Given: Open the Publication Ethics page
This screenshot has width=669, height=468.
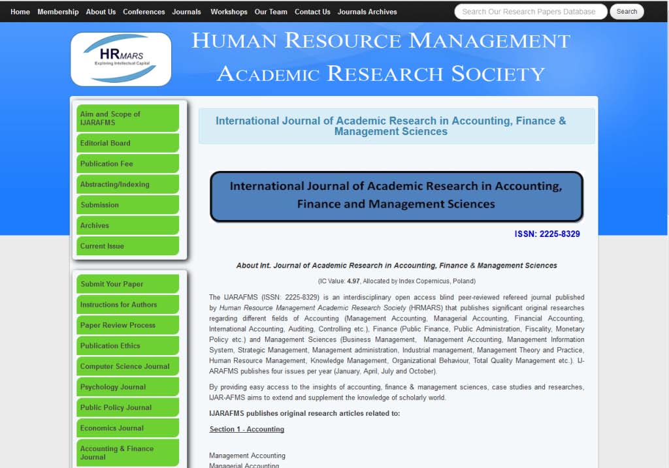Looking at the screenshot, I should pos(127,346).
